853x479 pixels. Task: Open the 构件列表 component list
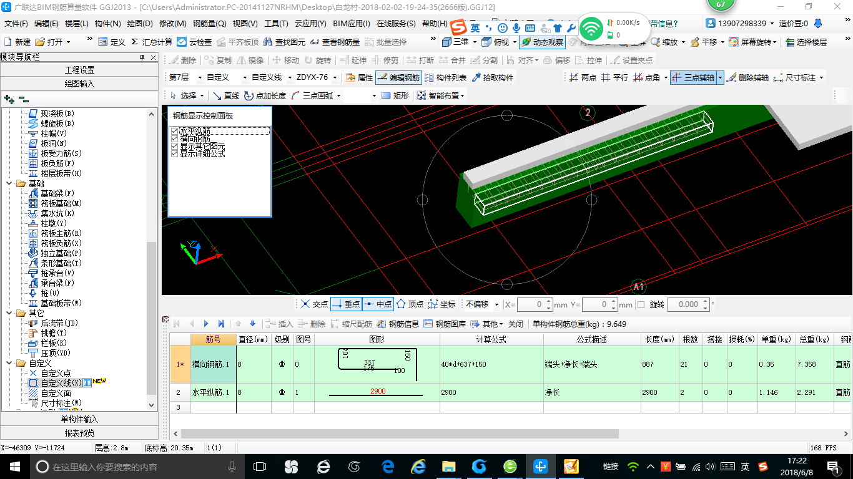pyautogui.click(x=445, y=78)
